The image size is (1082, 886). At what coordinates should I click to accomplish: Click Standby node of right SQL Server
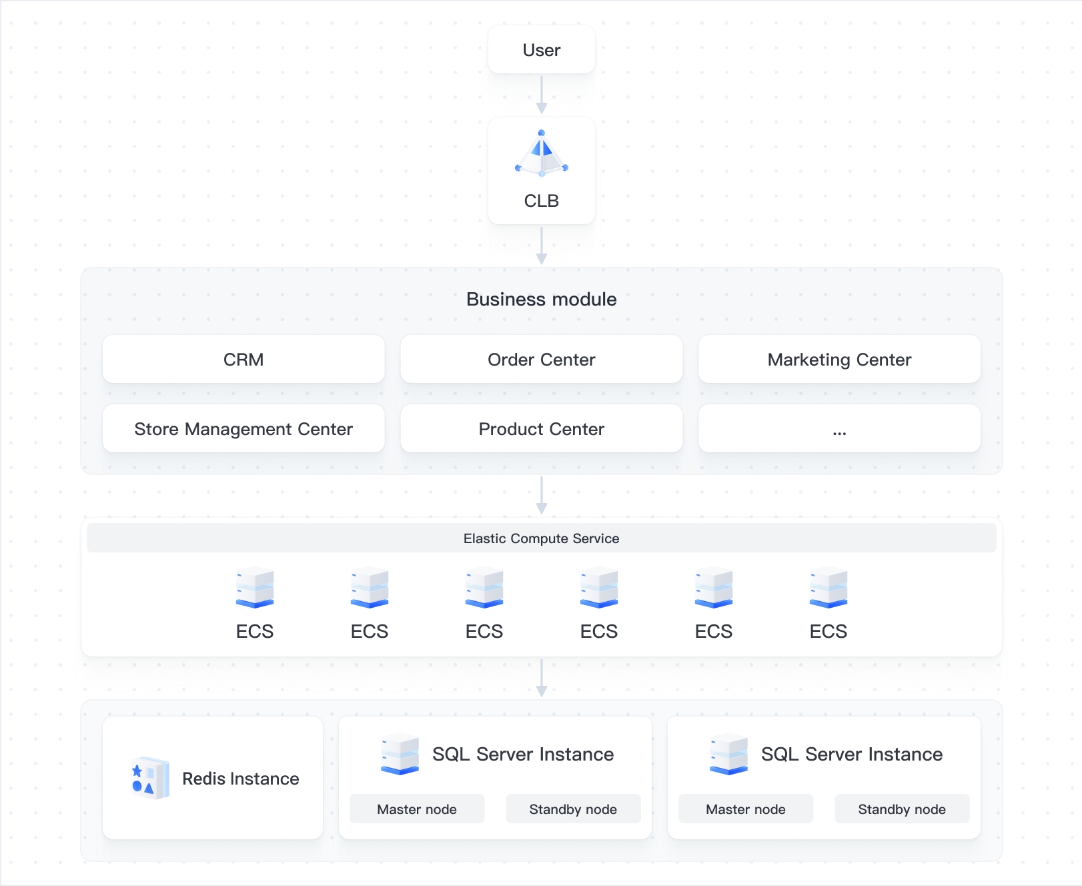click(x=902, y=809)
